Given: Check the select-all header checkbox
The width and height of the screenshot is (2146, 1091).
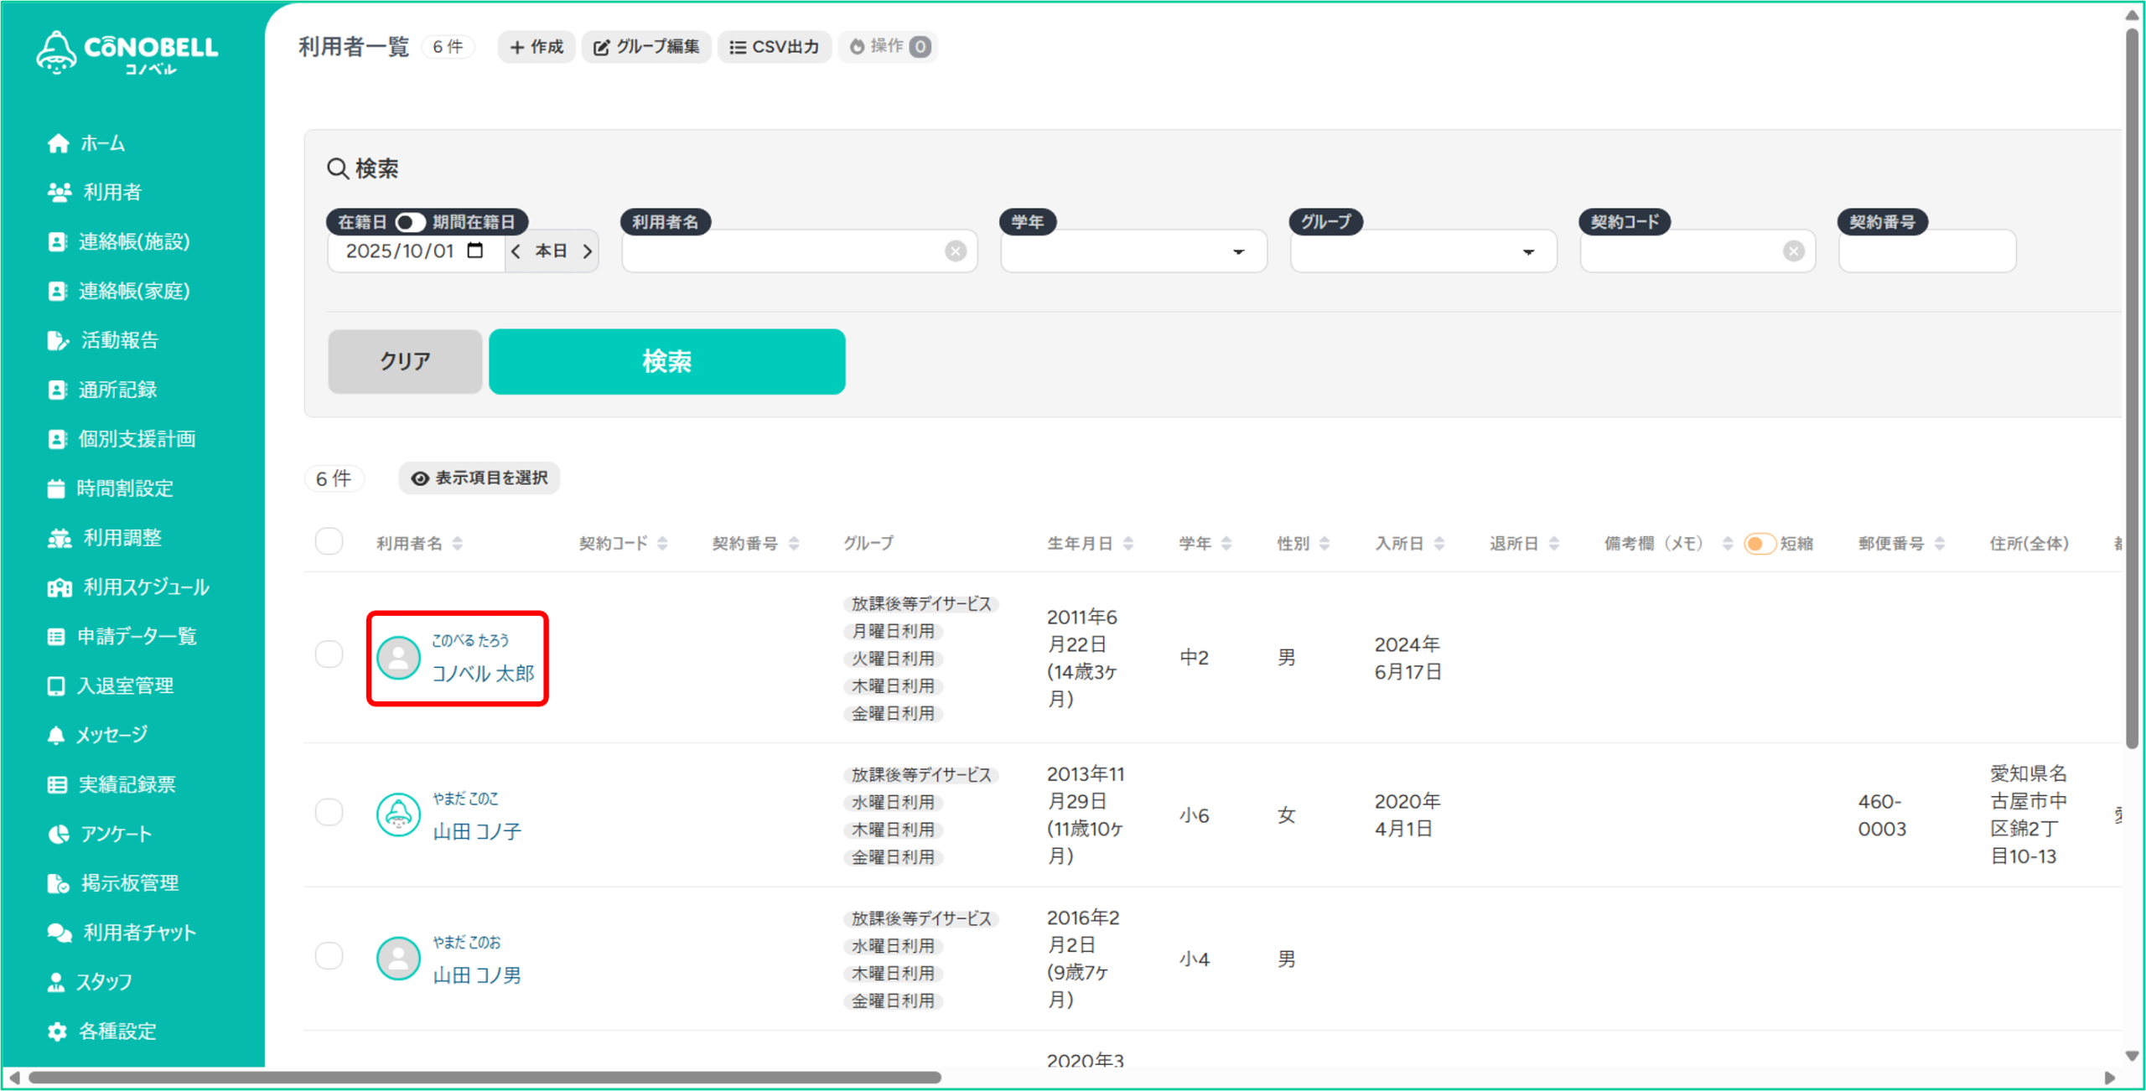Looking at the screenshot, I should (x=329, y=542).
